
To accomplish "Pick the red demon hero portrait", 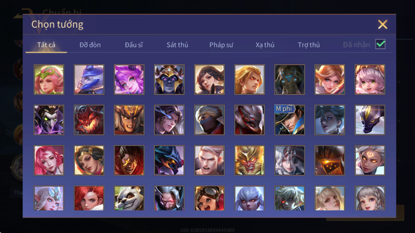I will pos(89,120).
